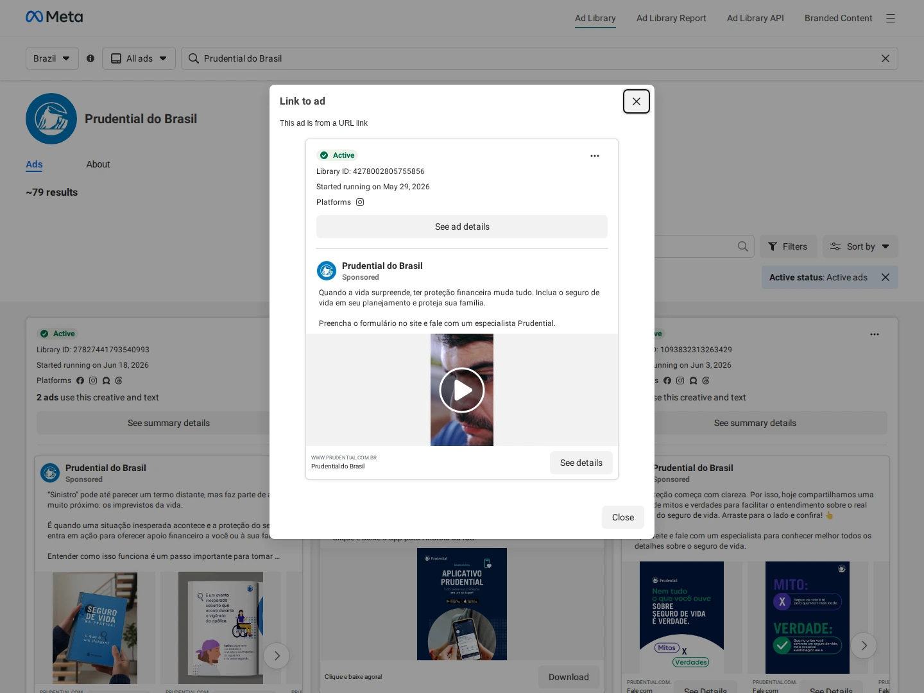Select the About tab on the page profile
924x693 pixels.
pos(98,164)
